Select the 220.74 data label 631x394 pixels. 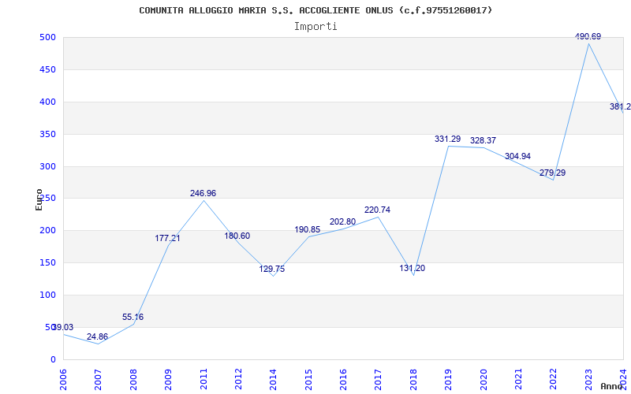tap(377, 210)
